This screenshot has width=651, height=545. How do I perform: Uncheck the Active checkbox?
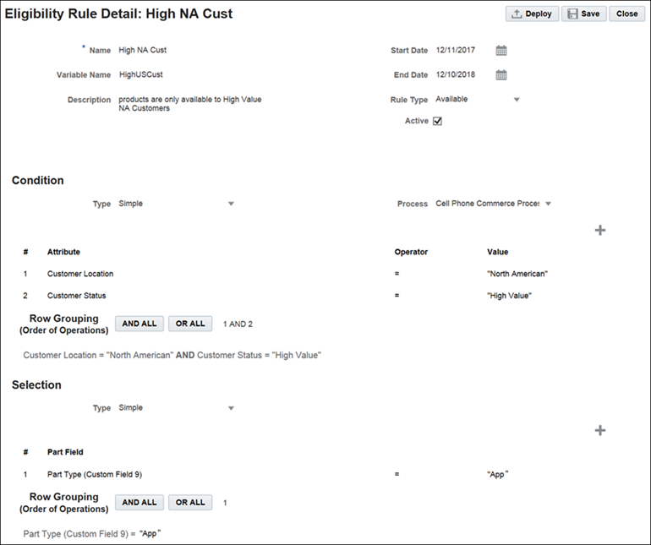pos(437,121)
